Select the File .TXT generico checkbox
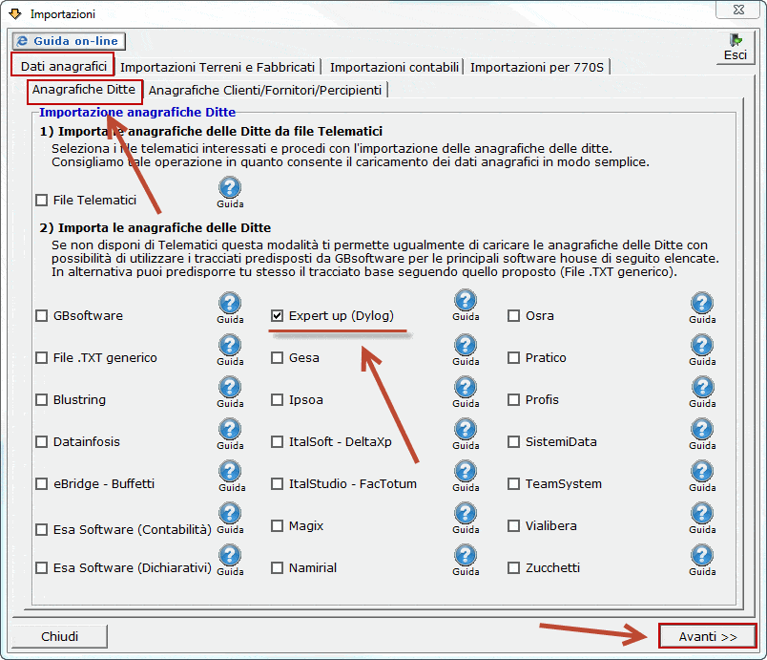This screenshot has width=767, height=660. point(42,358)
